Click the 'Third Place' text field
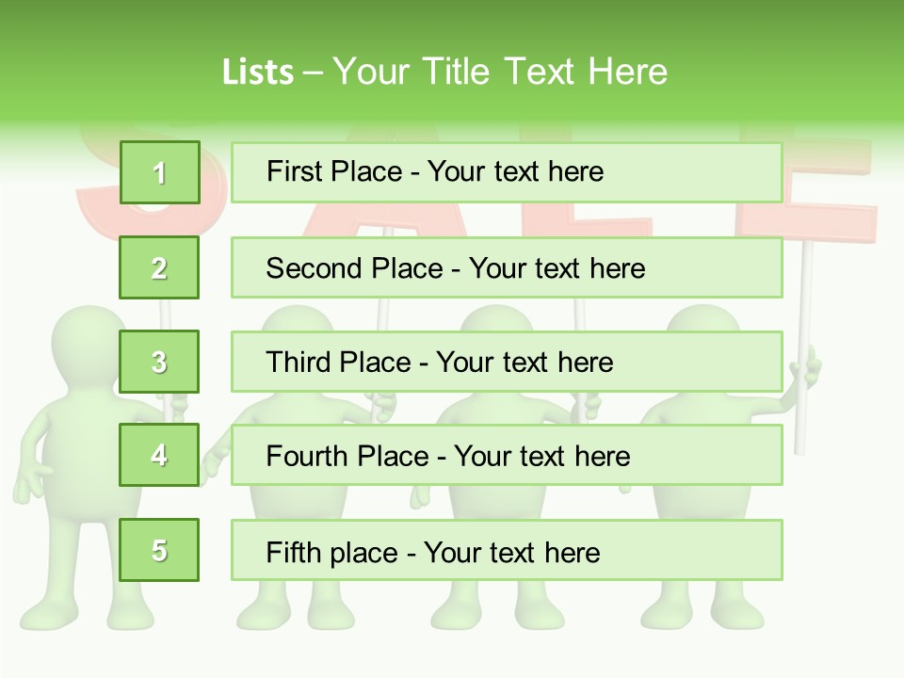 [507, 362]
